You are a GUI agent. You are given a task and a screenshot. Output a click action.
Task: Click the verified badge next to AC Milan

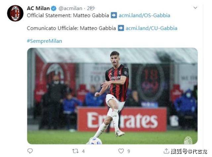(x=54, y=8)
